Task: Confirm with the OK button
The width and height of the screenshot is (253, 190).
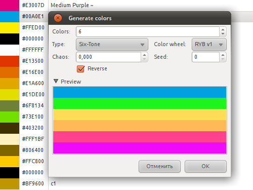Action: tap(205, 166)
